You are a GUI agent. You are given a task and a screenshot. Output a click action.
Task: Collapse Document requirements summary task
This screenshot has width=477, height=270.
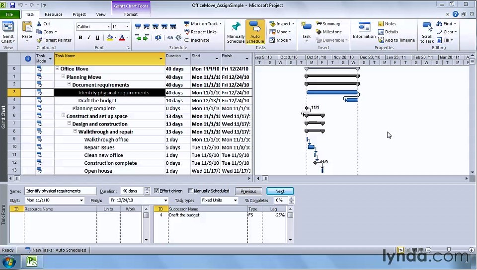tap(69, 84)
